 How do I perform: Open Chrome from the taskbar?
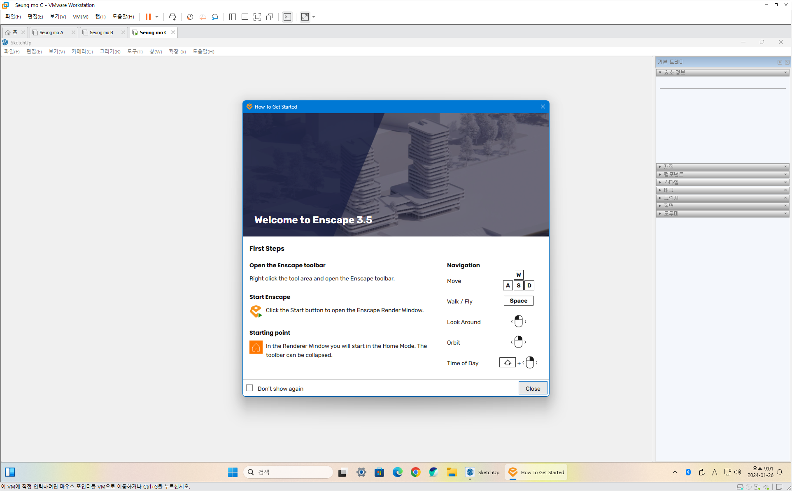tap(415, 472)
